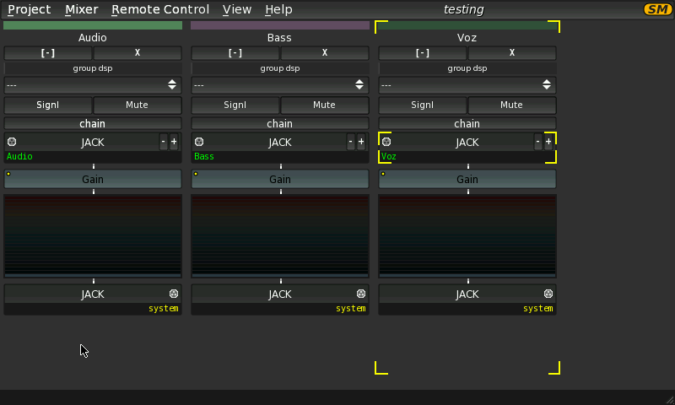Click the Bass strip name field
The height and width of the screenshot is (405, 675).
tap(280, 38)
